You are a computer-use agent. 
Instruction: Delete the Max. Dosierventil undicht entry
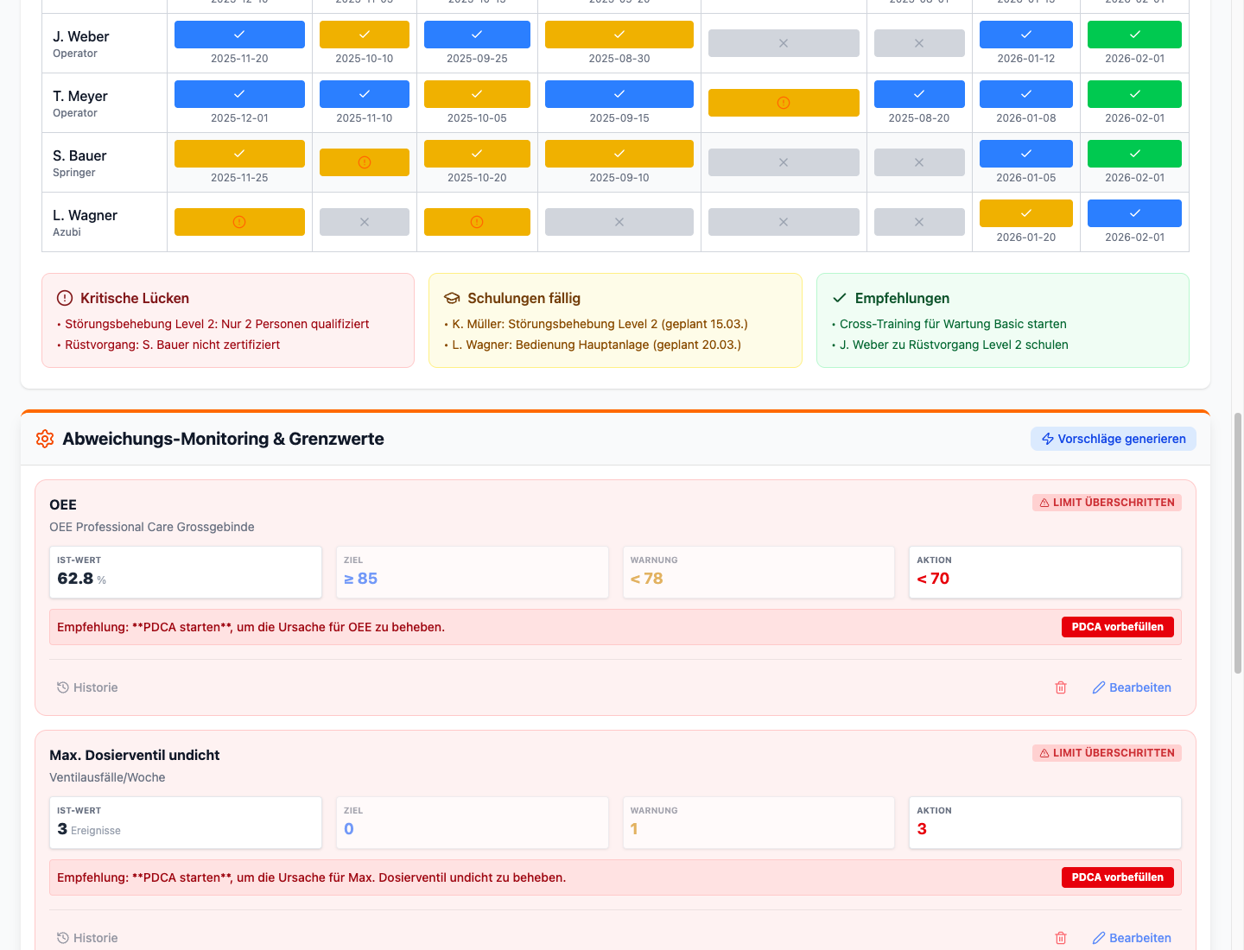1061,938
